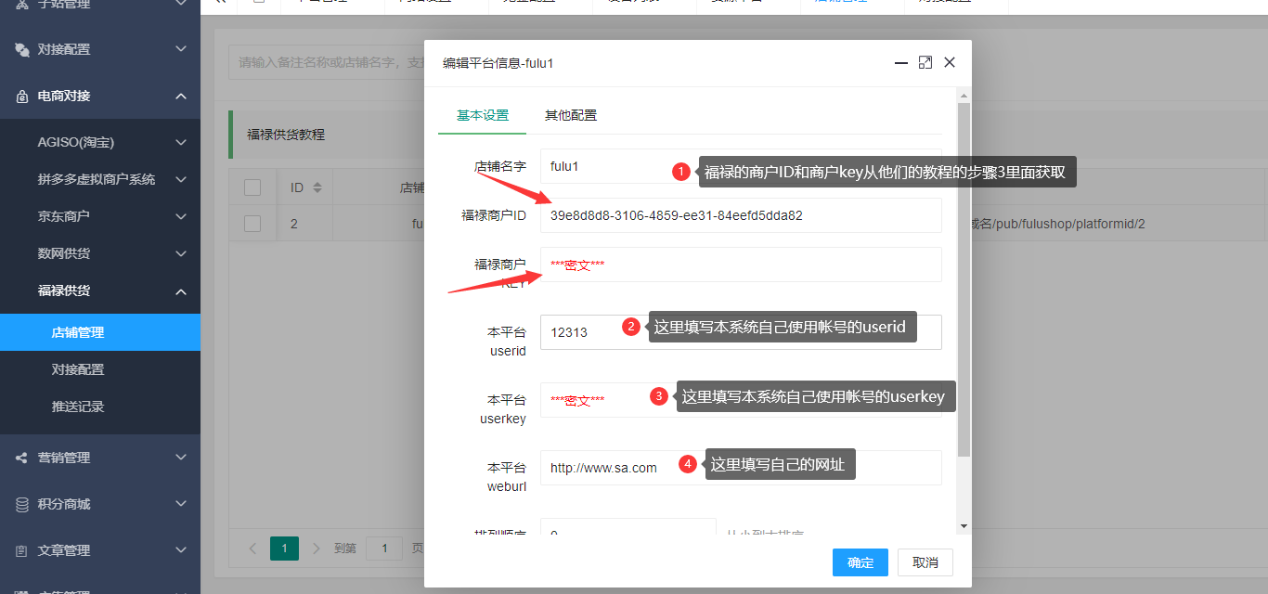1268x594 pixels.
Task: Expand 营销管理 chevron arrow
Action: point(181,458)
